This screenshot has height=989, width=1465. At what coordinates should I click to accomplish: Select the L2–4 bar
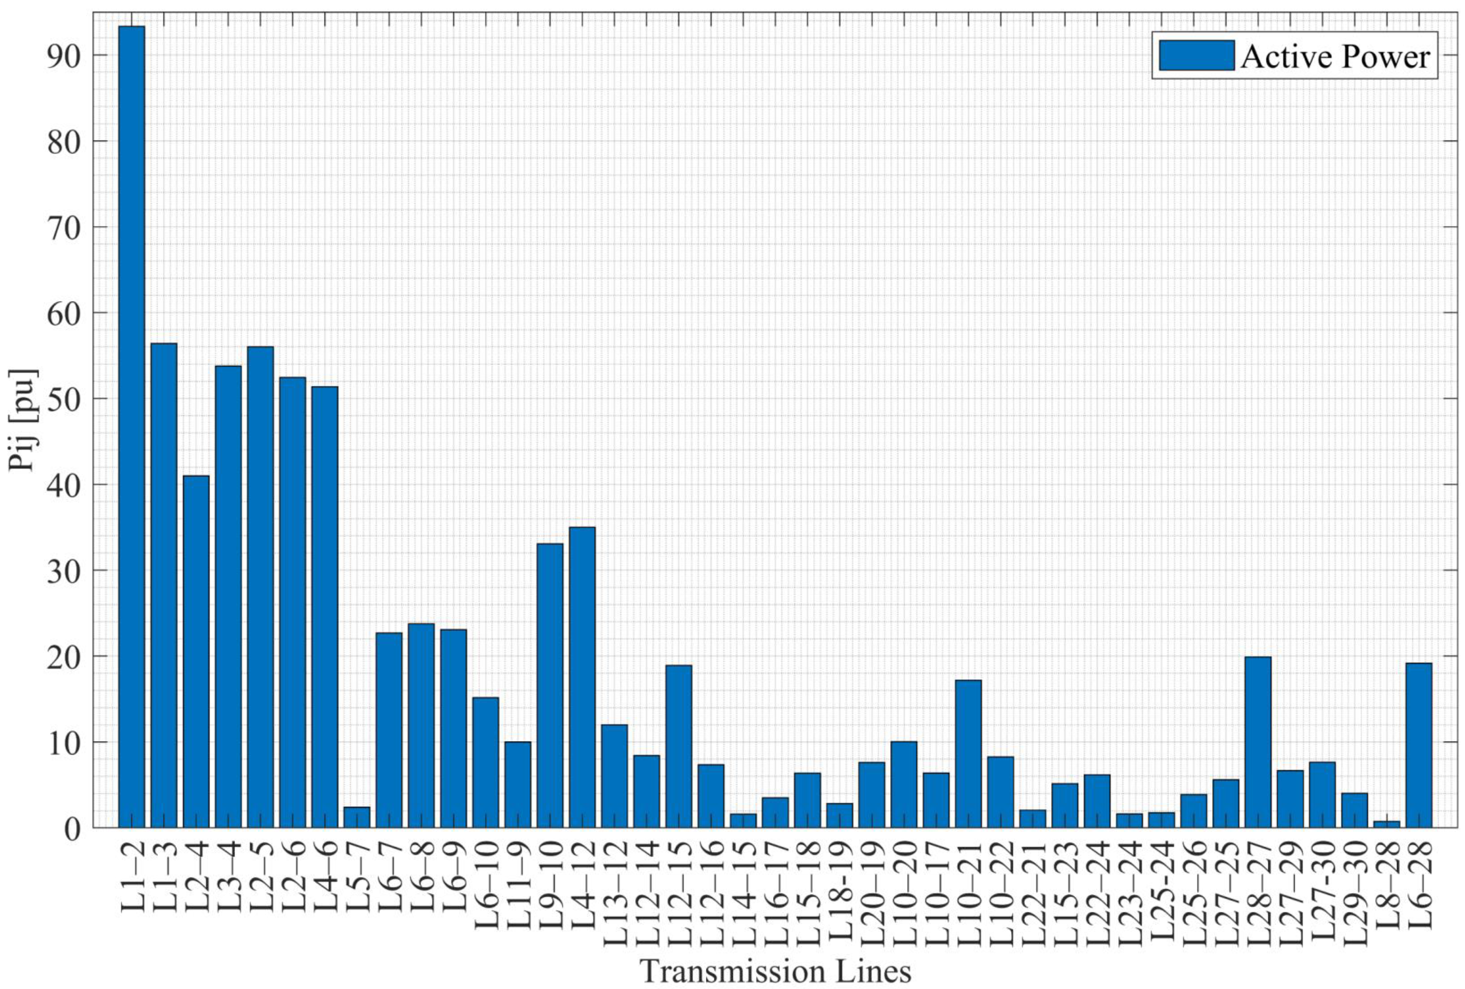click(196, 651)
